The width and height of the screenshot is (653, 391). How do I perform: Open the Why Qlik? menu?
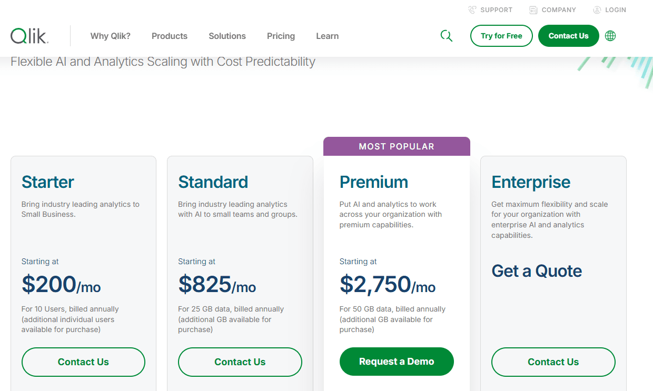click(x=111, y=36)
